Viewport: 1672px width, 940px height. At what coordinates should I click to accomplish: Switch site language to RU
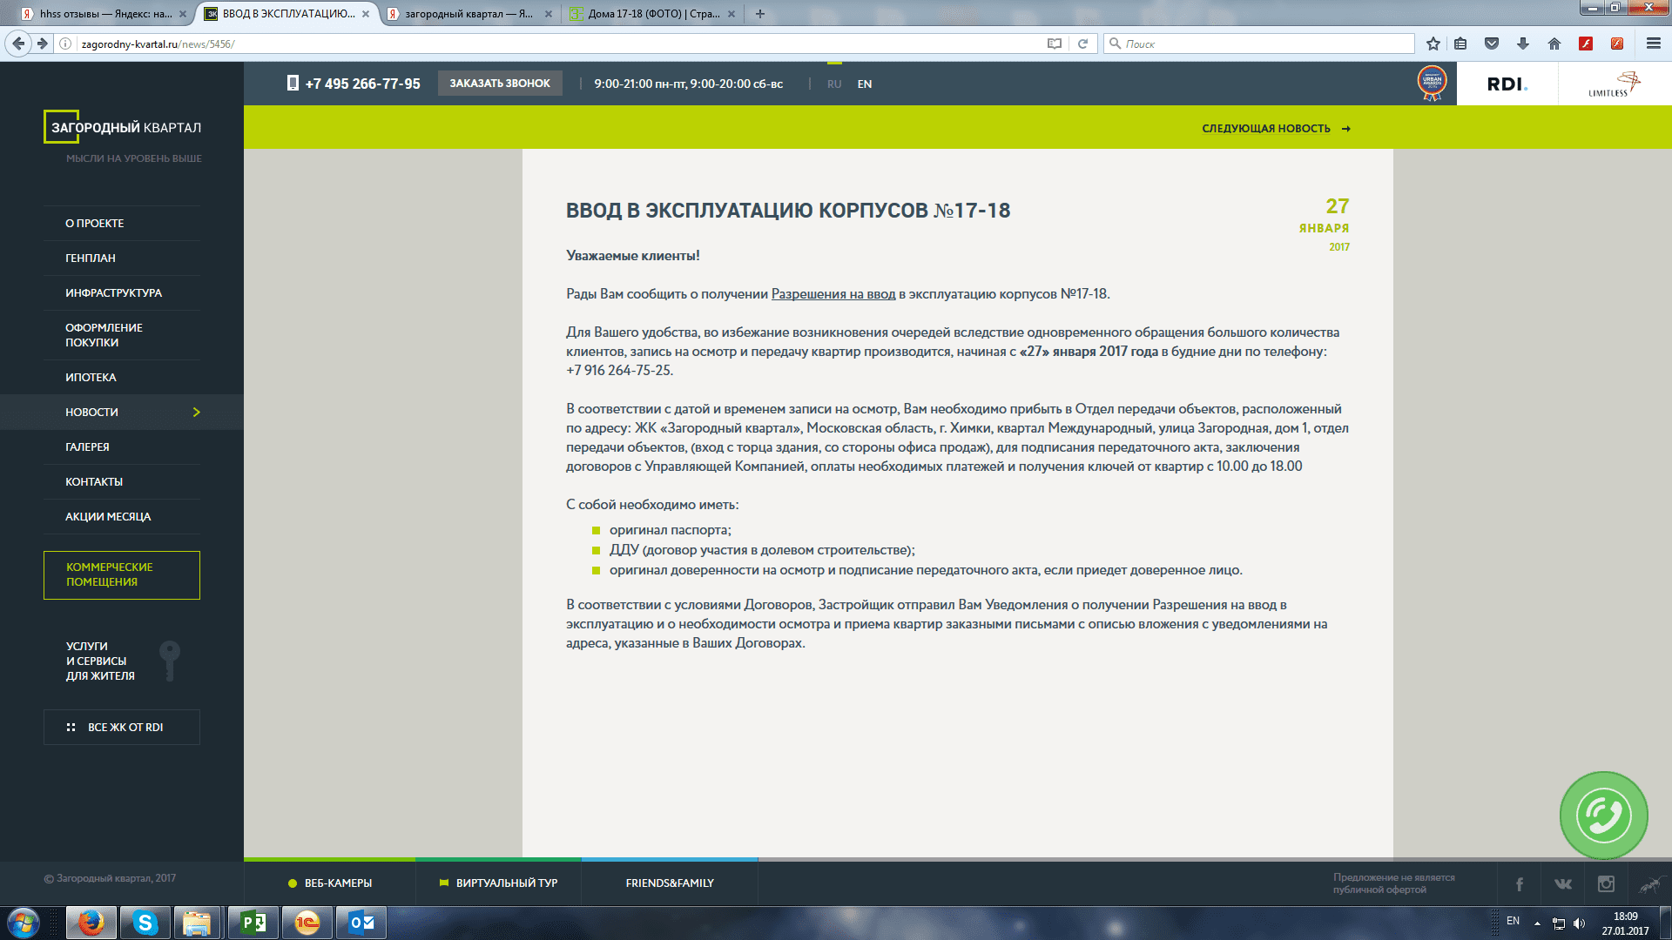[834, 84]
